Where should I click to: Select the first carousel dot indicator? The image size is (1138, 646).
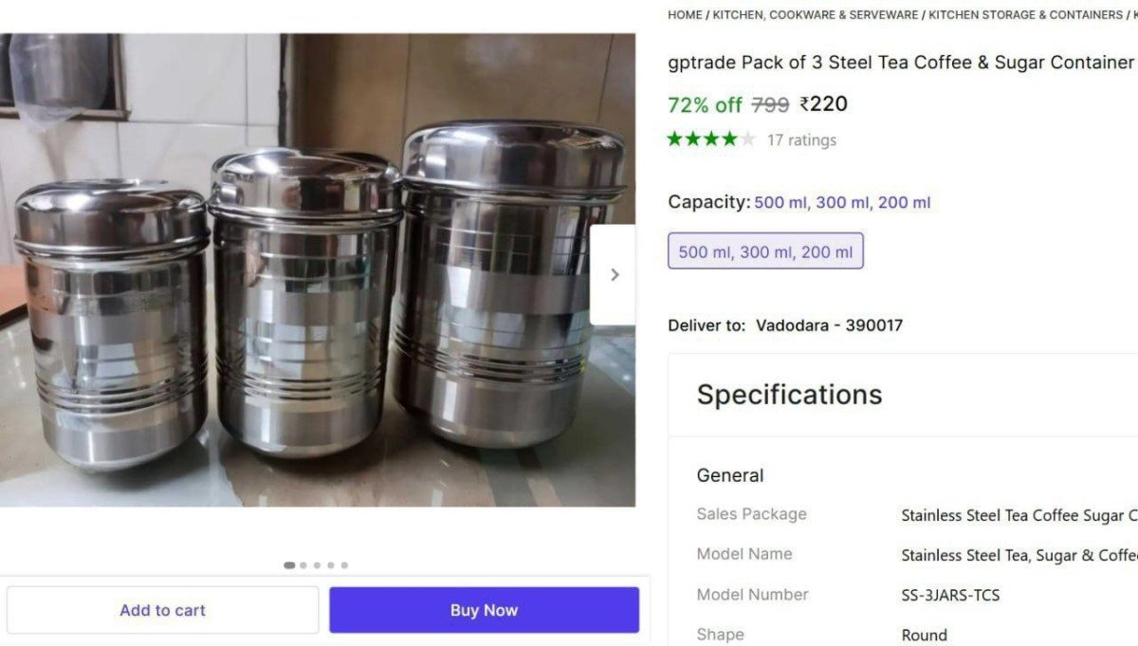tap(289, 565)
